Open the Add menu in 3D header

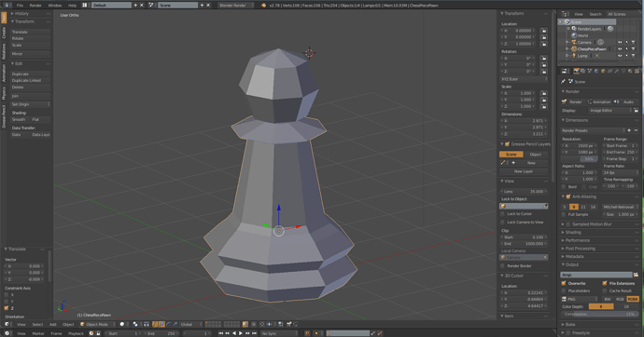pos(52,324)
